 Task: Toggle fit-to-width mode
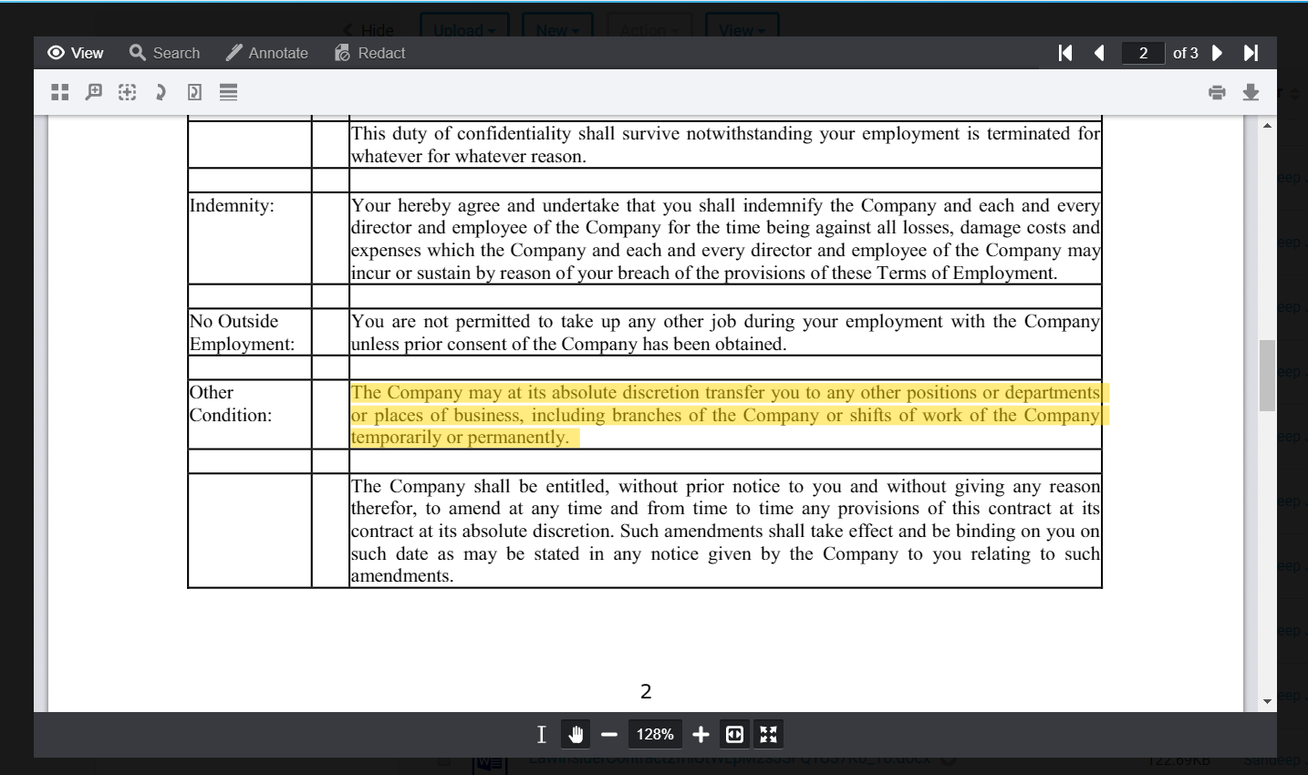tap(734, 734)
